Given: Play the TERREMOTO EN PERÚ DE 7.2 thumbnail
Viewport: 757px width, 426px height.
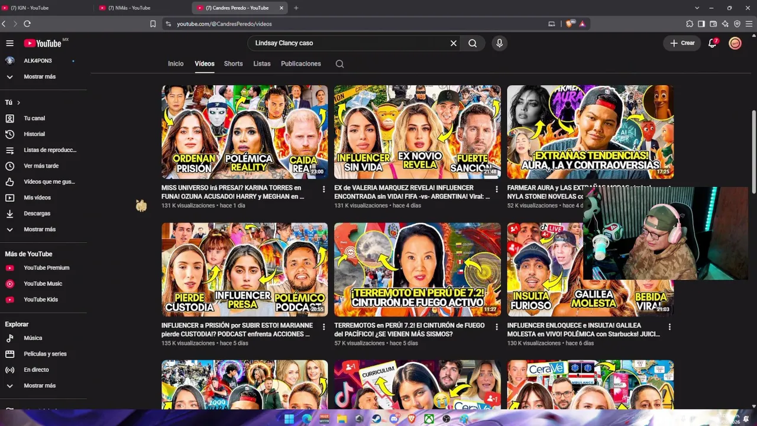Looking at the screenshot, I should click(x=418, y=270).
